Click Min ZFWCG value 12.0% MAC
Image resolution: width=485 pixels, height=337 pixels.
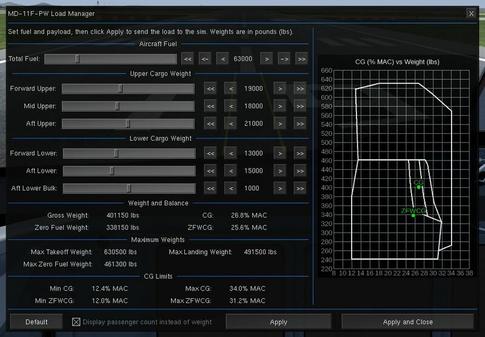(110, 301)
